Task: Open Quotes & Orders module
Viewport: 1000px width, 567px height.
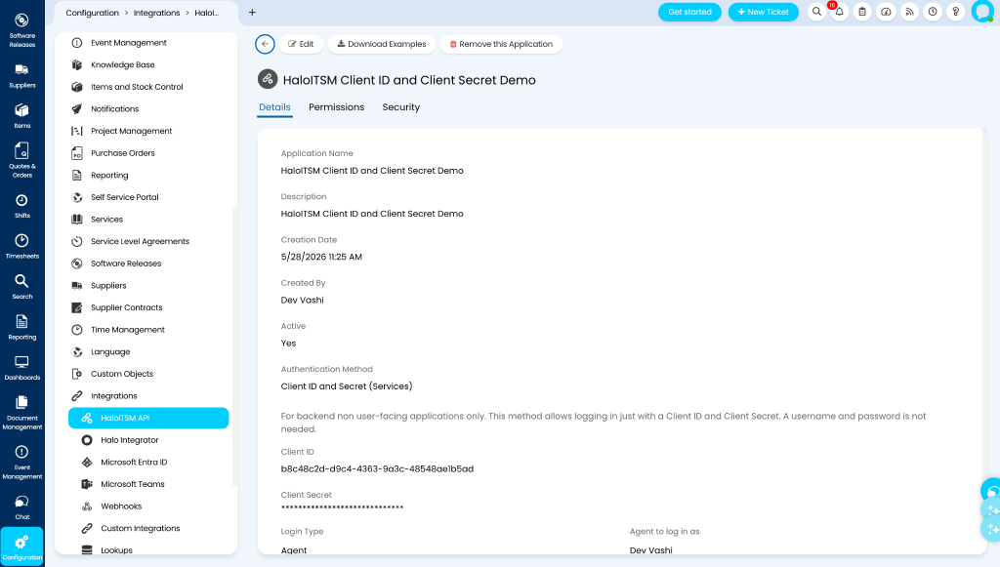Action: point(22,160)
